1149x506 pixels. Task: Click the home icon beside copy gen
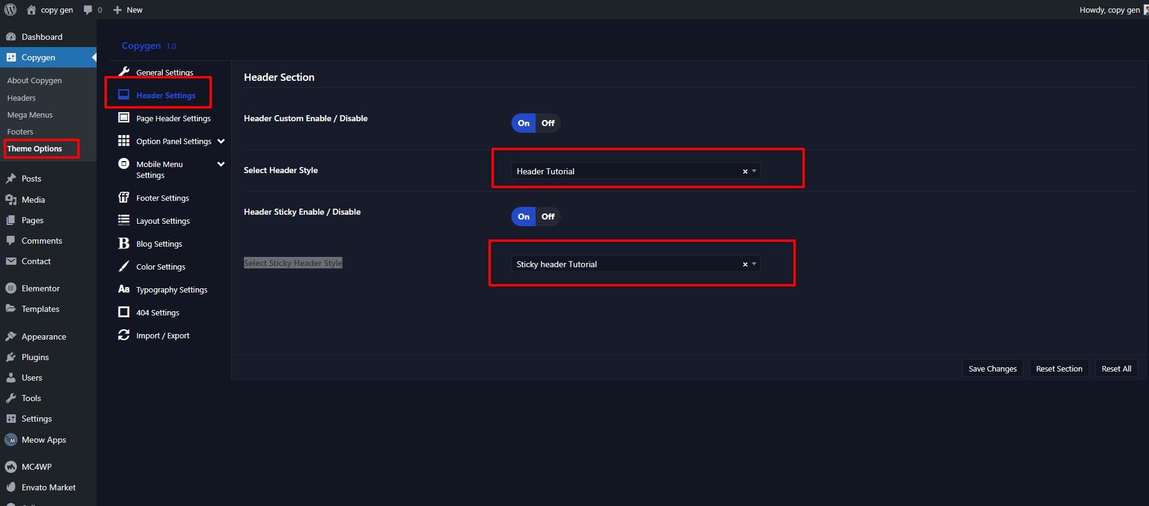click(31, 10)
